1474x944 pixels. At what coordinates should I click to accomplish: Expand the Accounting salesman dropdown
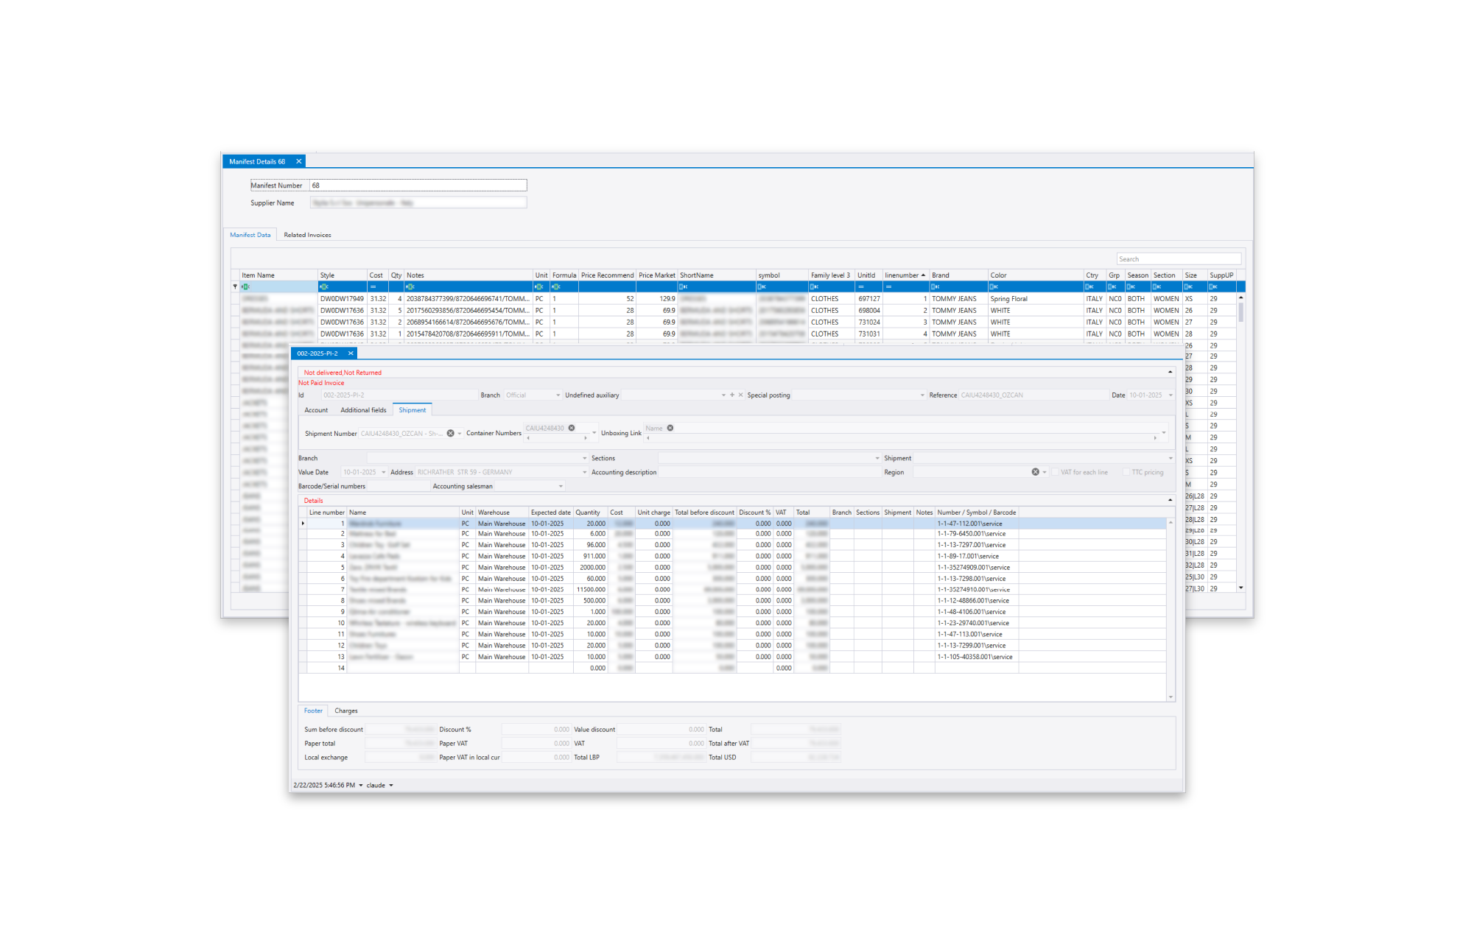click(x=561, y=487)
